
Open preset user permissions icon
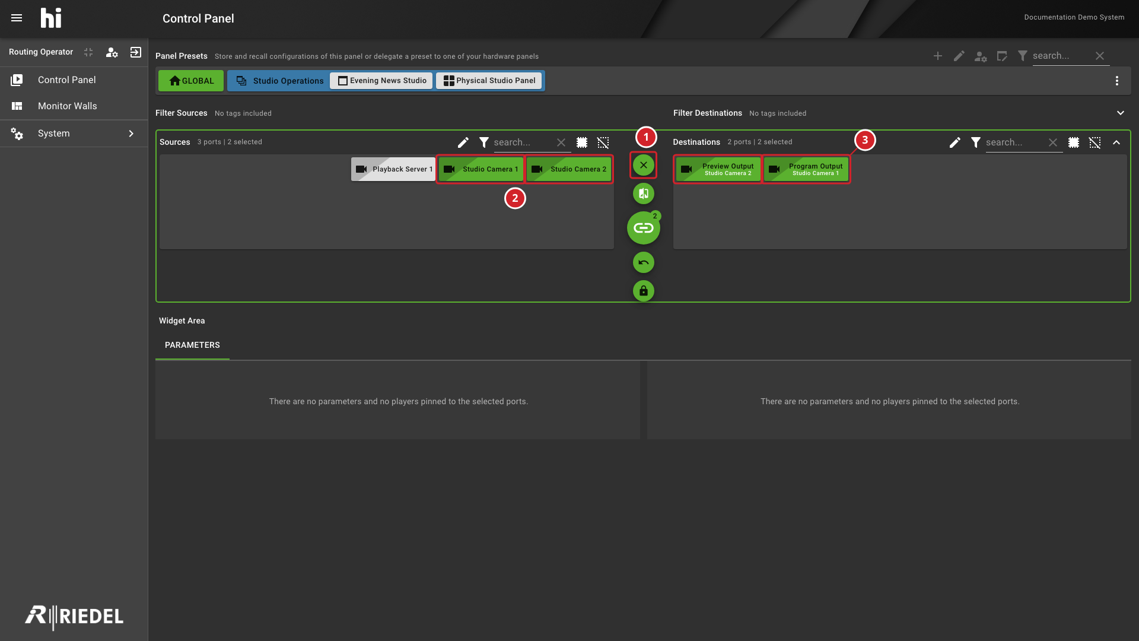click(981, 56)
